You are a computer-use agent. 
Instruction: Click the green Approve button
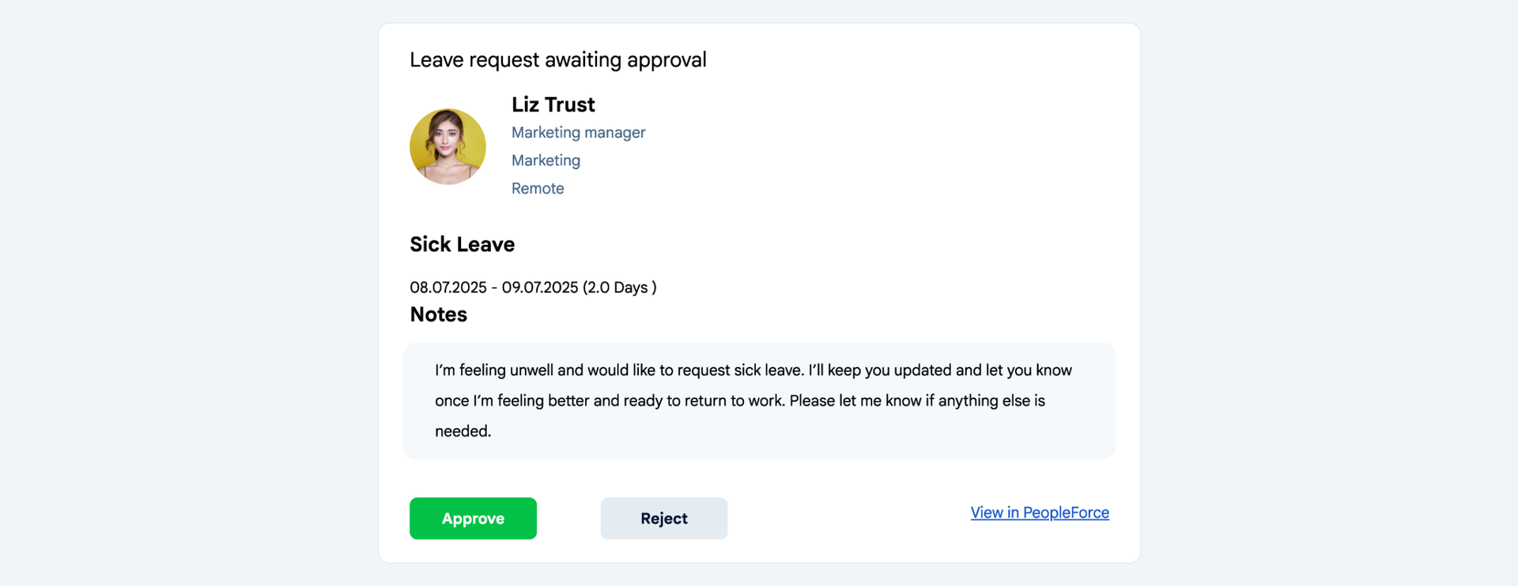tap(473, 518)
